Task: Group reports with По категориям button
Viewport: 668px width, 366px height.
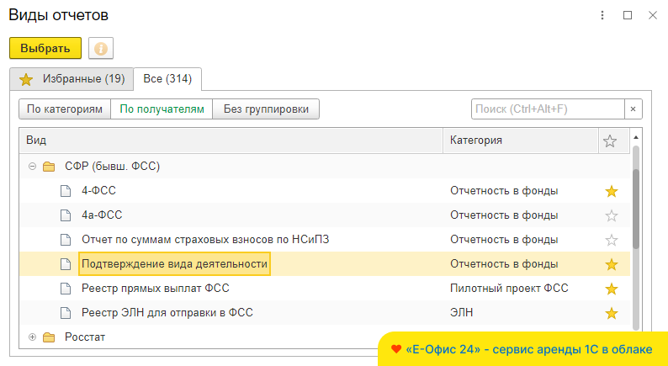Action: point(65,109)
